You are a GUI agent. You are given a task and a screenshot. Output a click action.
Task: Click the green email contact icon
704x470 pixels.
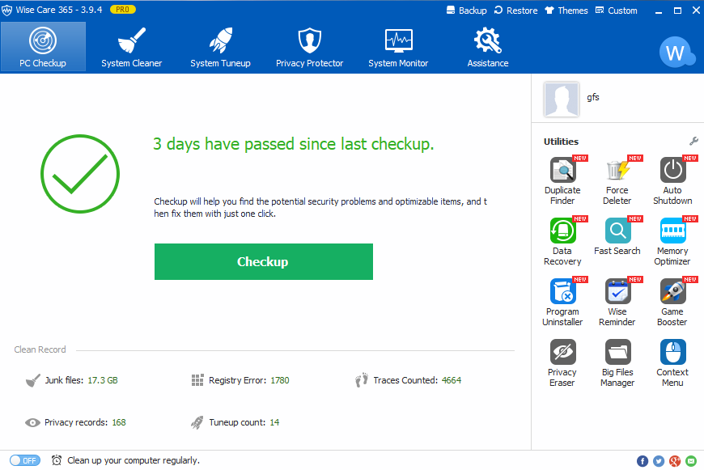pyautogui.click(x=691, y=461)
